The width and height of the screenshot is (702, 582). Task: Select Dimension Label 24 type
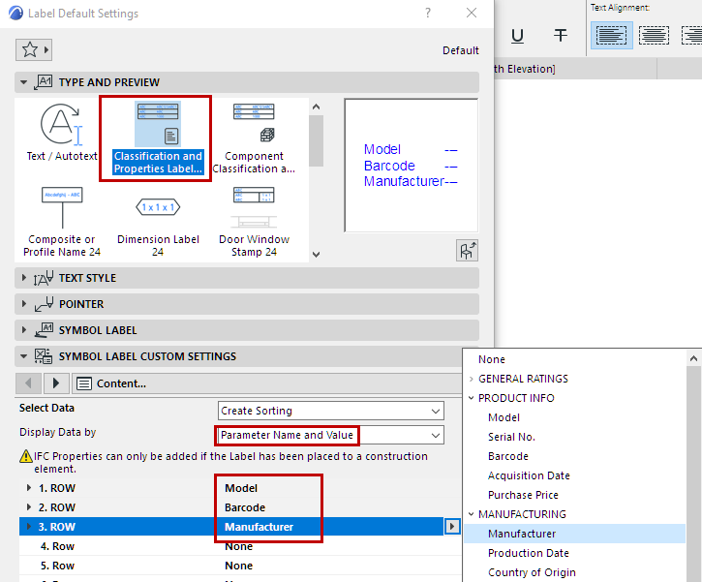pyautogui.click(x=158, y=226)
